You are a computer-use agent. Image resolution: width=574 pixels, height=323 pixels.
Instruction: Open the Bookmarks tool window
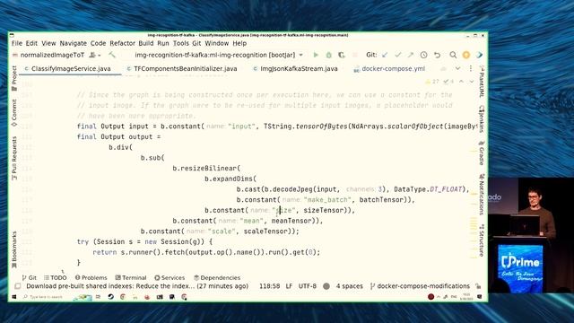click(x=14, y=249)
